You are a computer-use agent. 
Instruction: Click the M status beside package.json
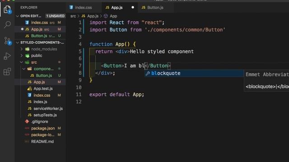(59, 128)
